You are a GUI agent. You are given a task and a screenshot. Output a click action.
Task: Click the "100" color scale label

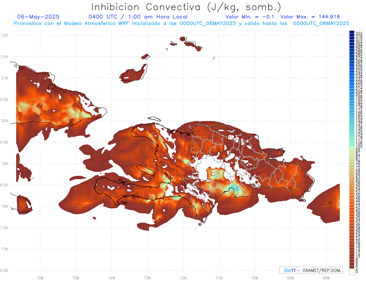[x=359, y=147]
